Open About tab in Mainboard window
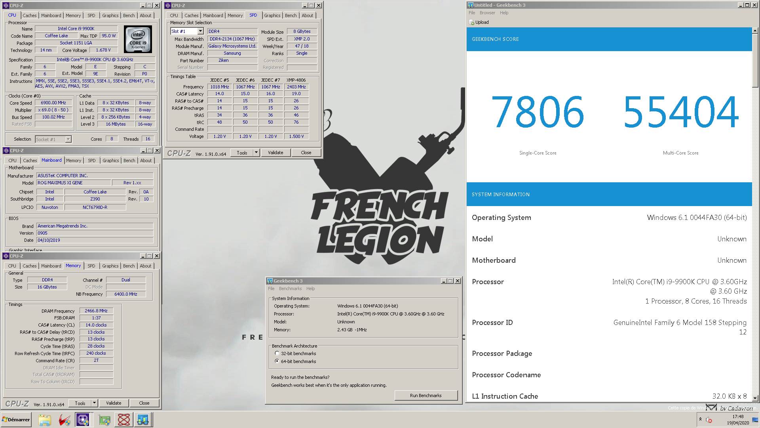Image resolution: width=760 pixels, height=428 pixels. click(146, 160)
